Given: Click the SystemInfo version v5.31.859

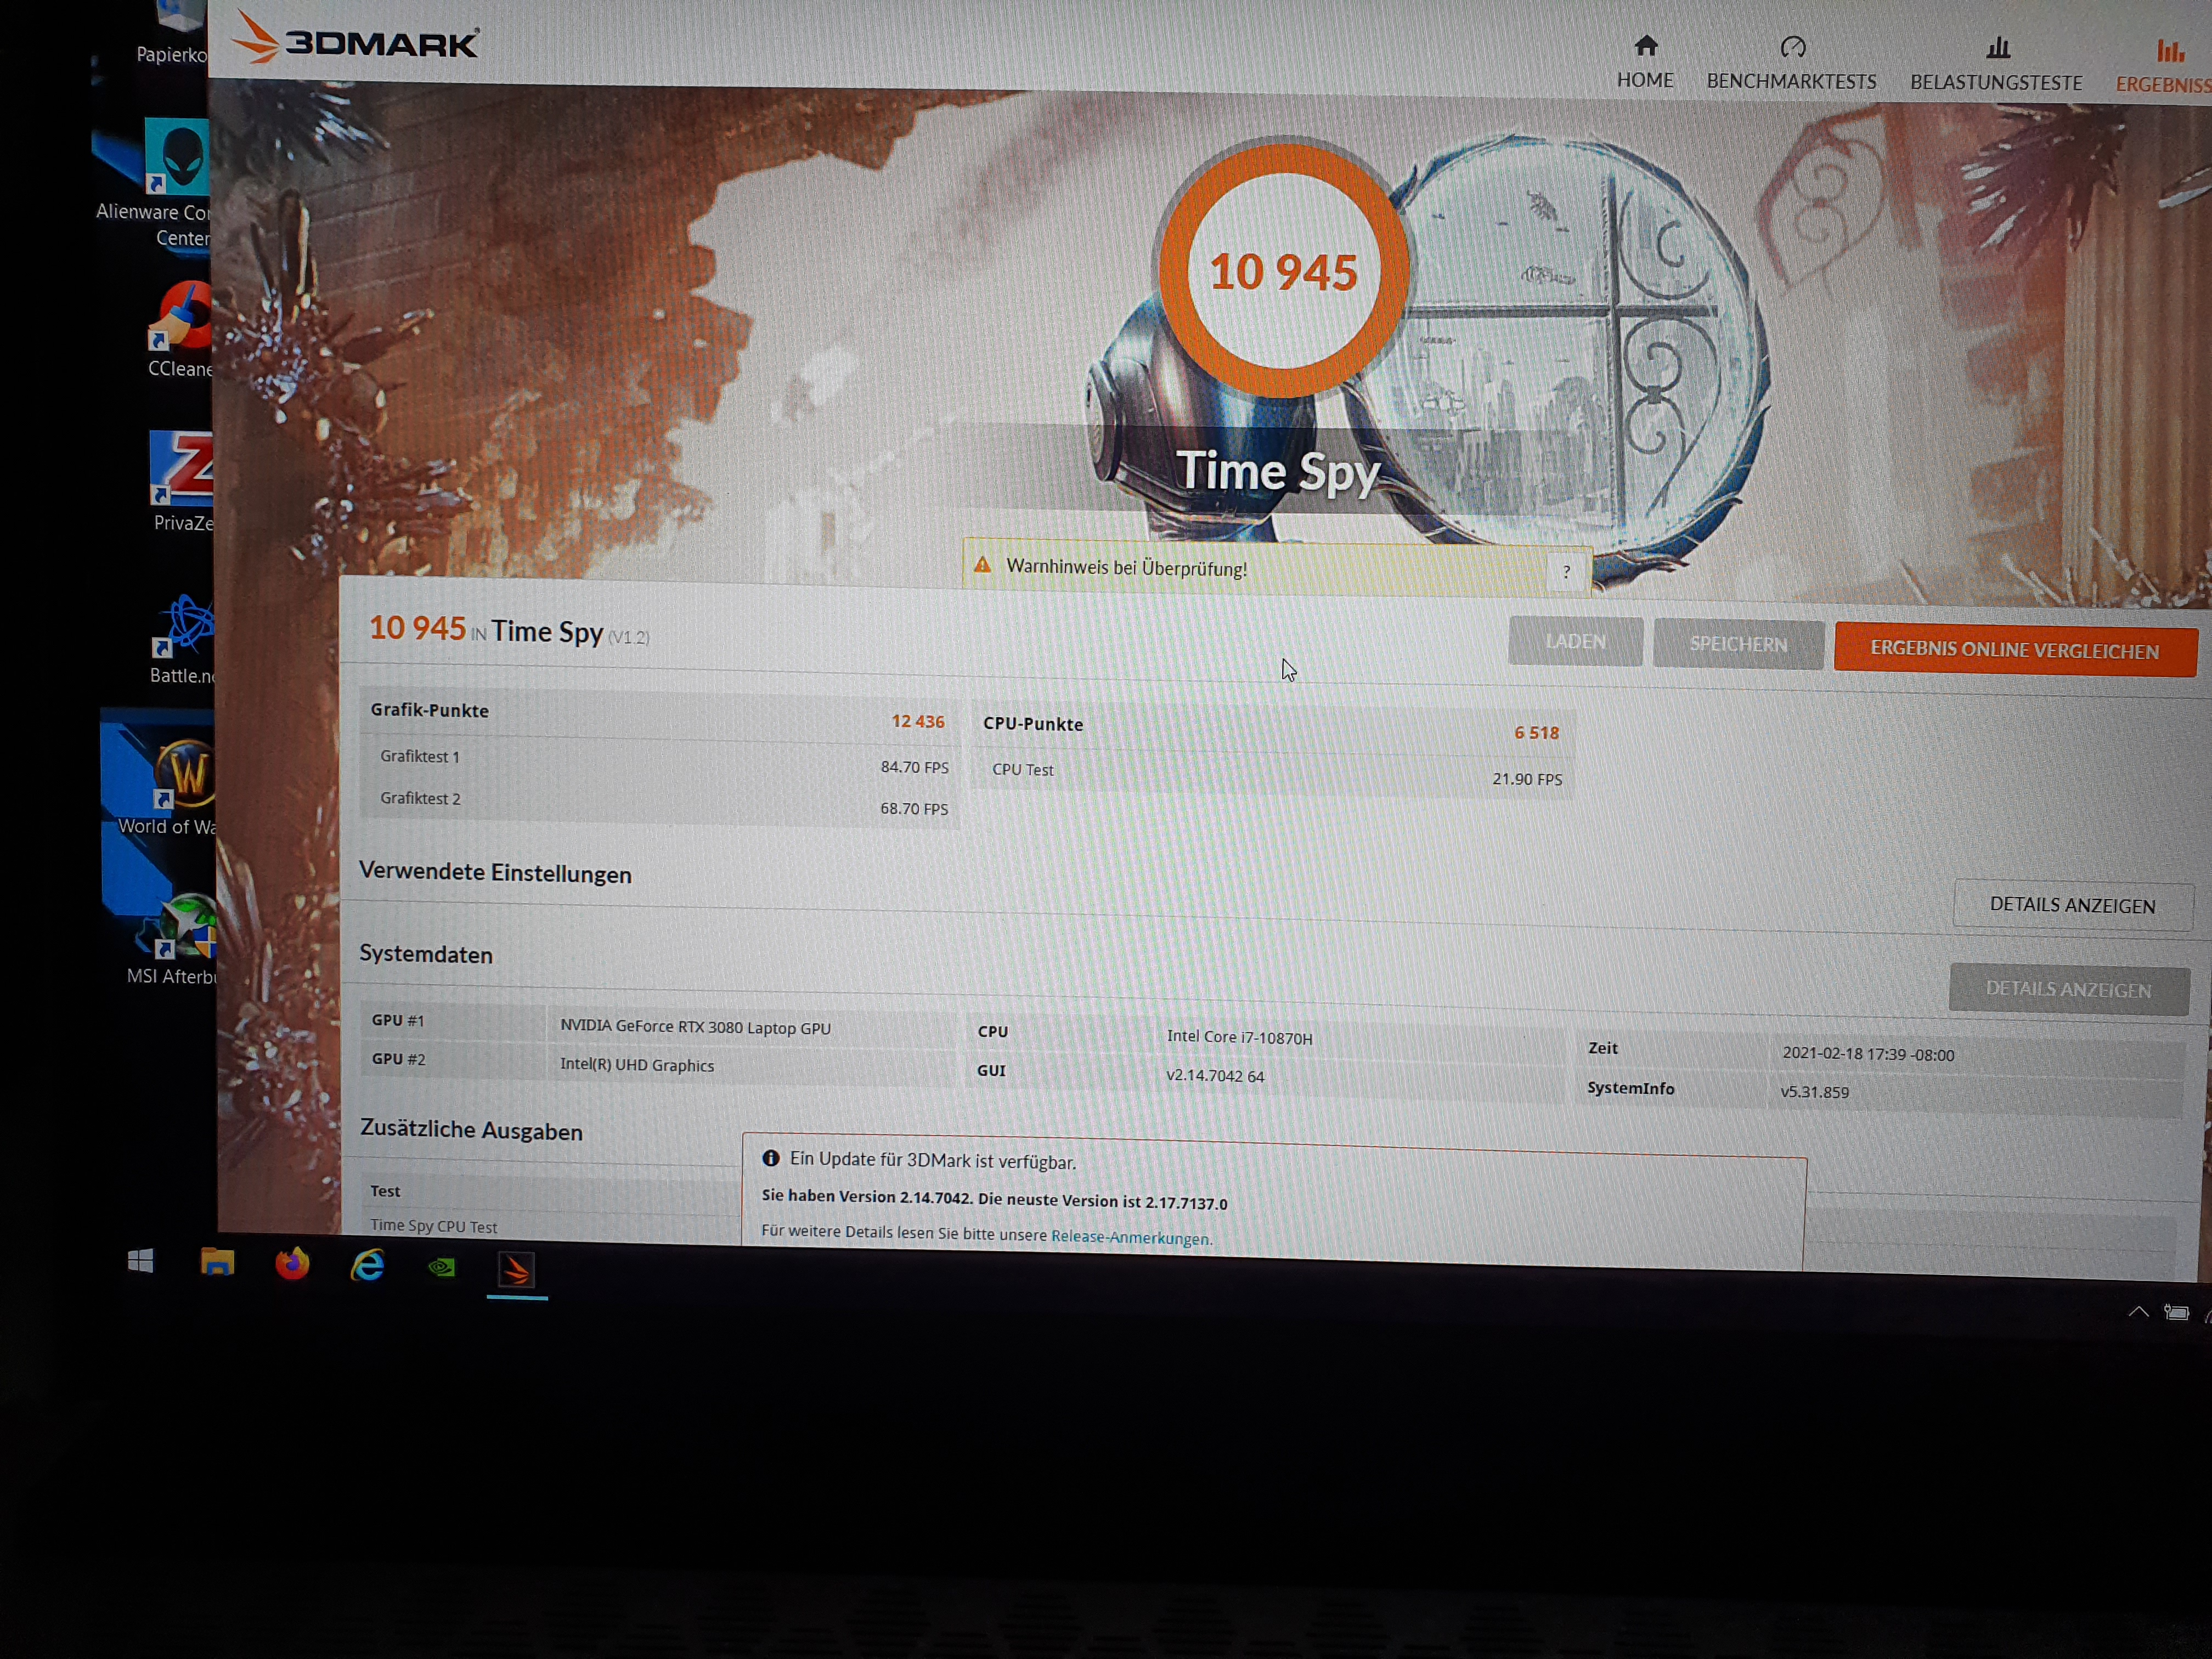Looking at the screenshot, I should (1814, 1092).
